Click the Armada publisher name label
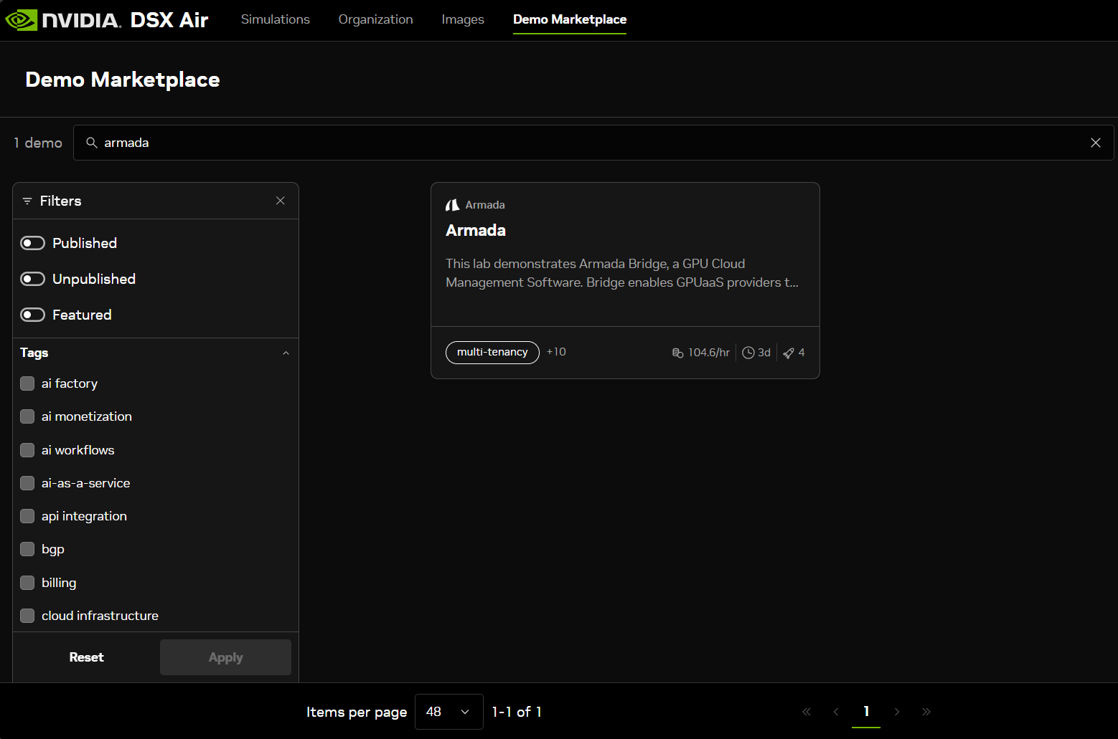1118x739 pixels. [x=485, y=205]
